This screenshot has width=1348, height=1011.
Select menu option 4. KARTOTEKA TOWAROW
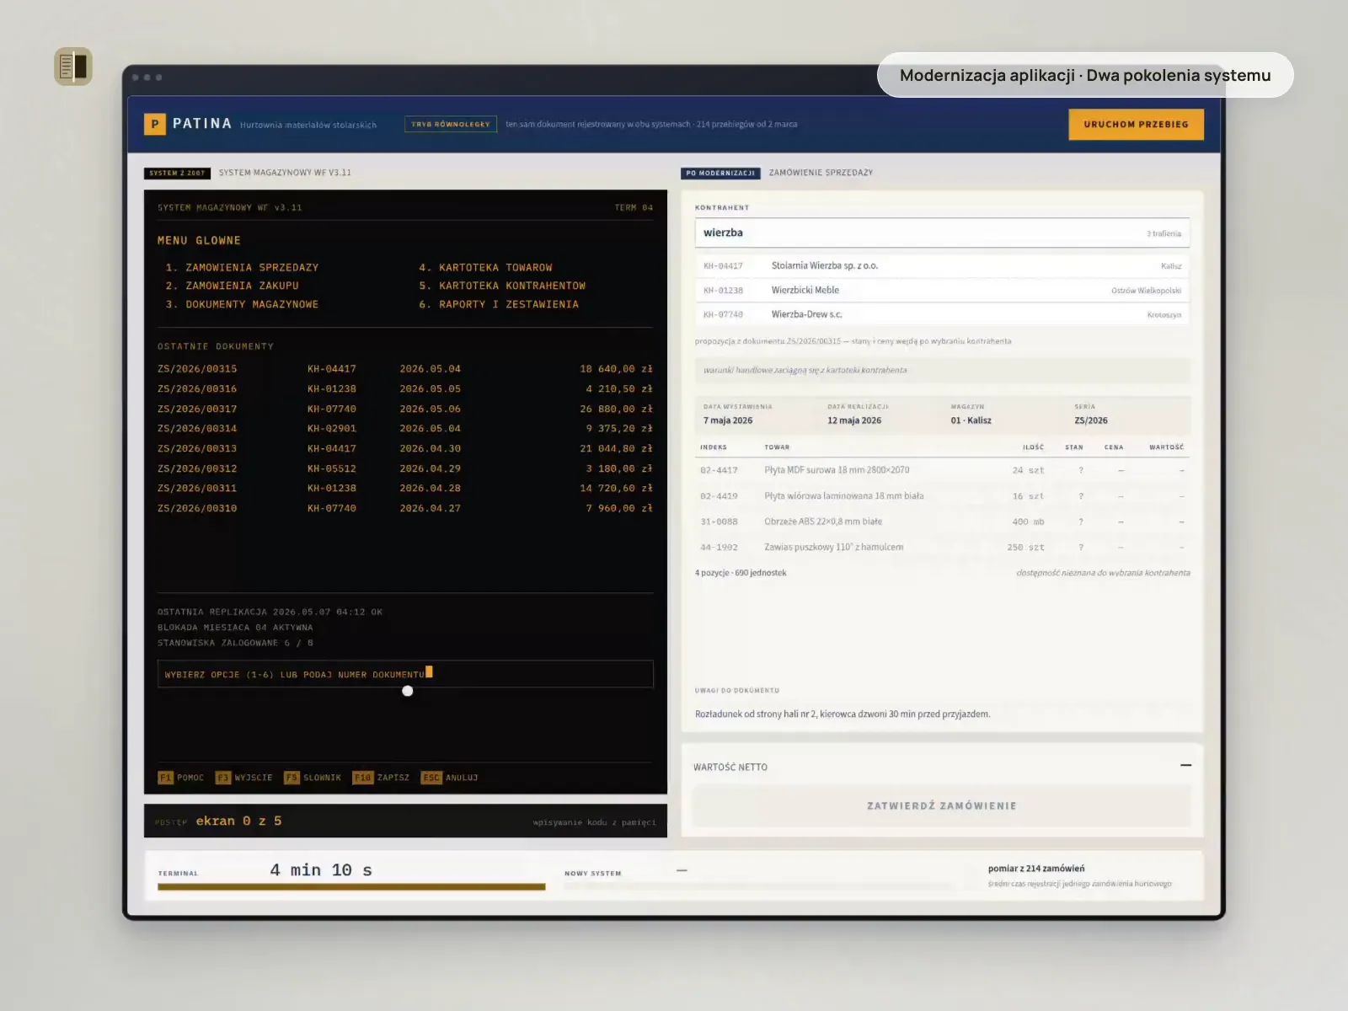coord(486,268)
